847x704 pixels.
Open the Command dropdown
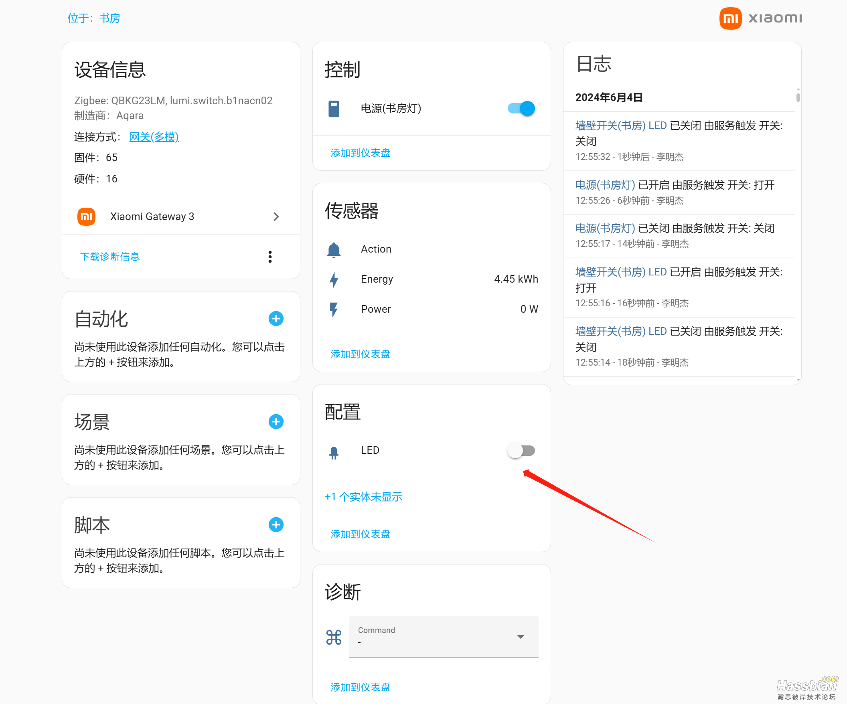click(x=444, y=637)
